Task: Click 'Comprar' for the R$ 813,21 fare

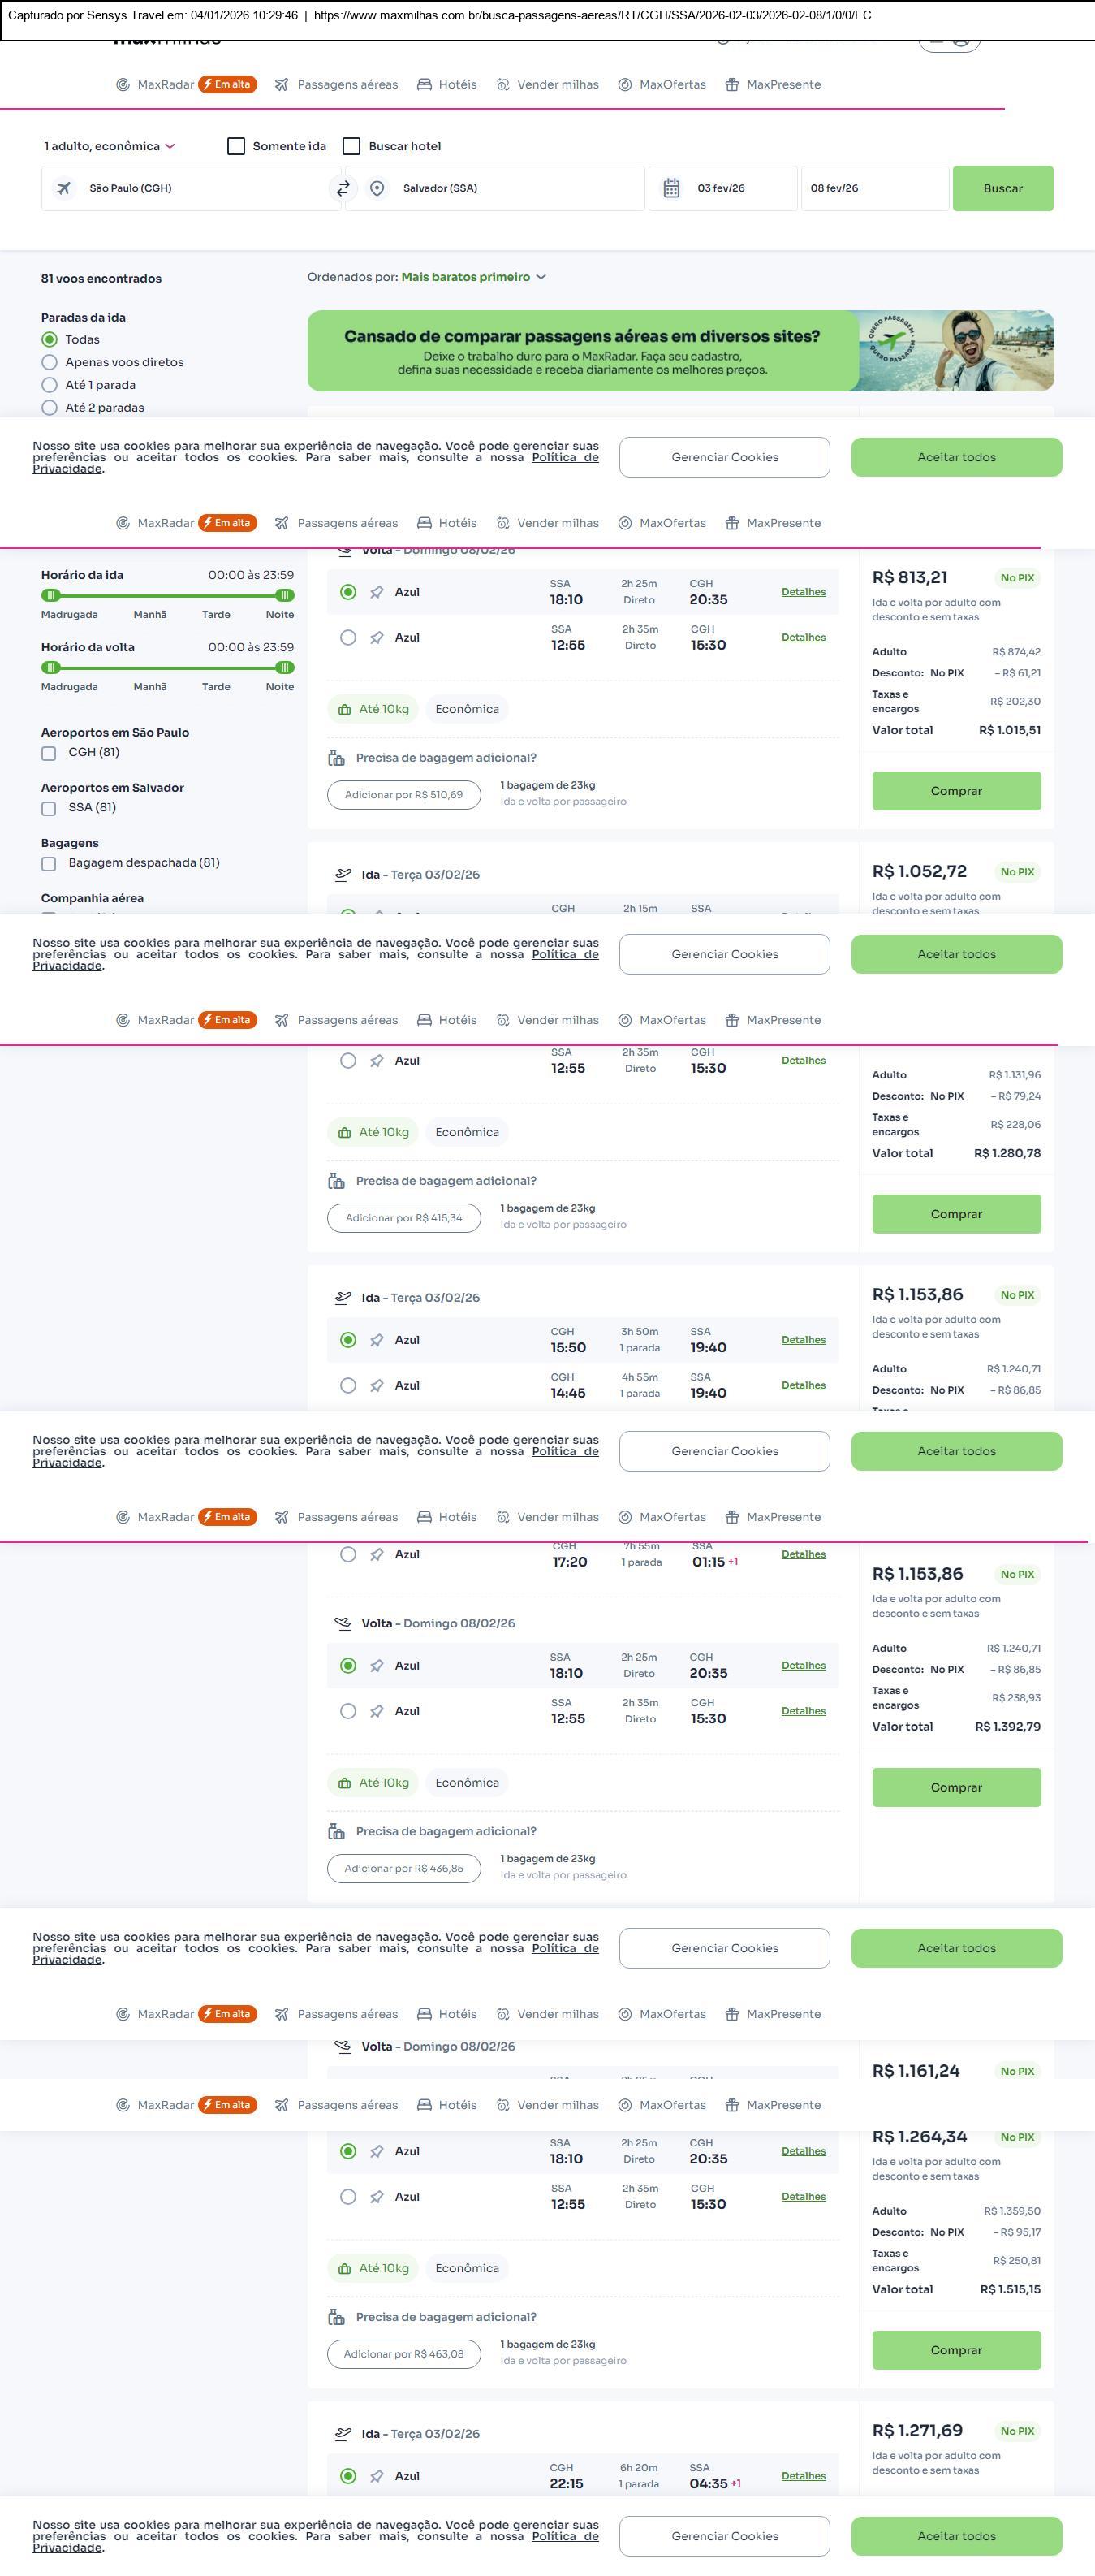Action: coord(956,791)
